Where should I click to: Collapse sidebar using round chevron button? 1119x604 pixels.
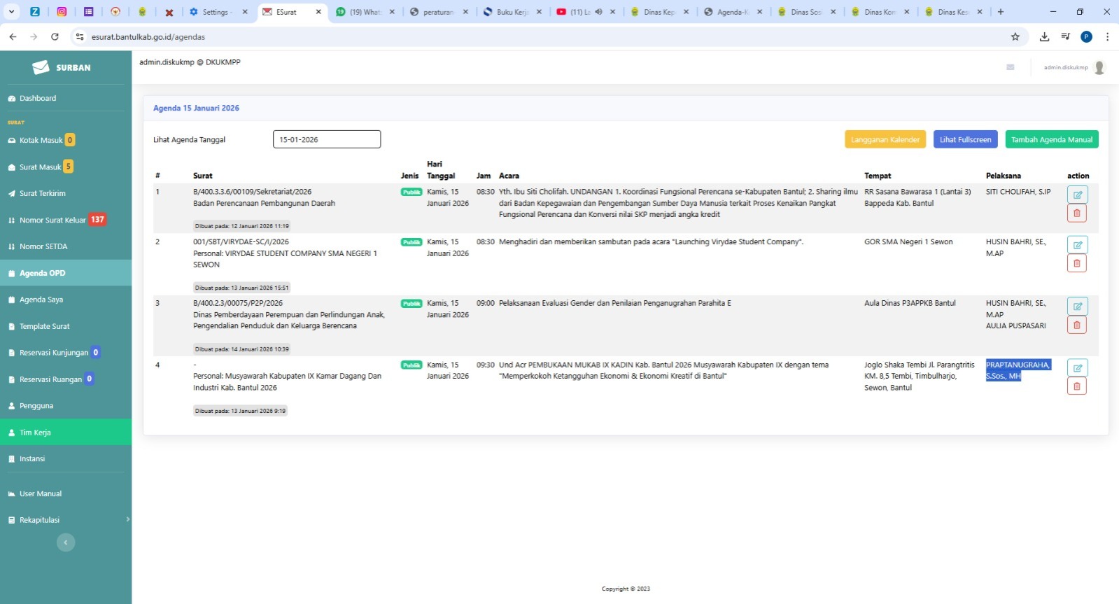[66, 542]
